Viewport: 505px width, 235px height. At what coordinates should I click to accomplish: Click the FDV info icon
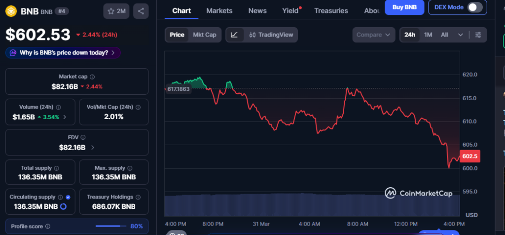click(83, 137)
